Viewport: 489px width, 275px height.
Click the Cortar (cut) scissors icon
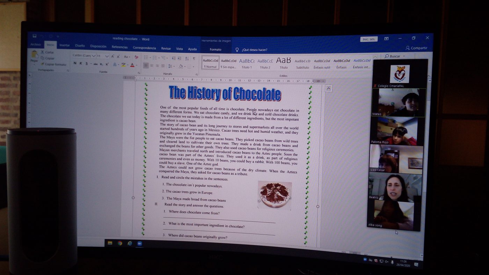click(x=43, y=52)
